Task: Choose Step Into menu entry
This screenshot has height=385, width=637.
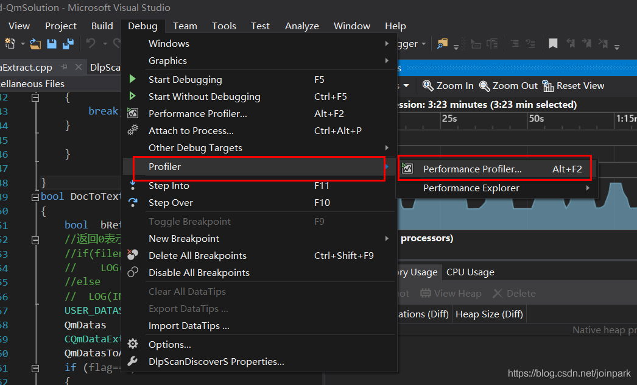Action: (x=259, y=185)
